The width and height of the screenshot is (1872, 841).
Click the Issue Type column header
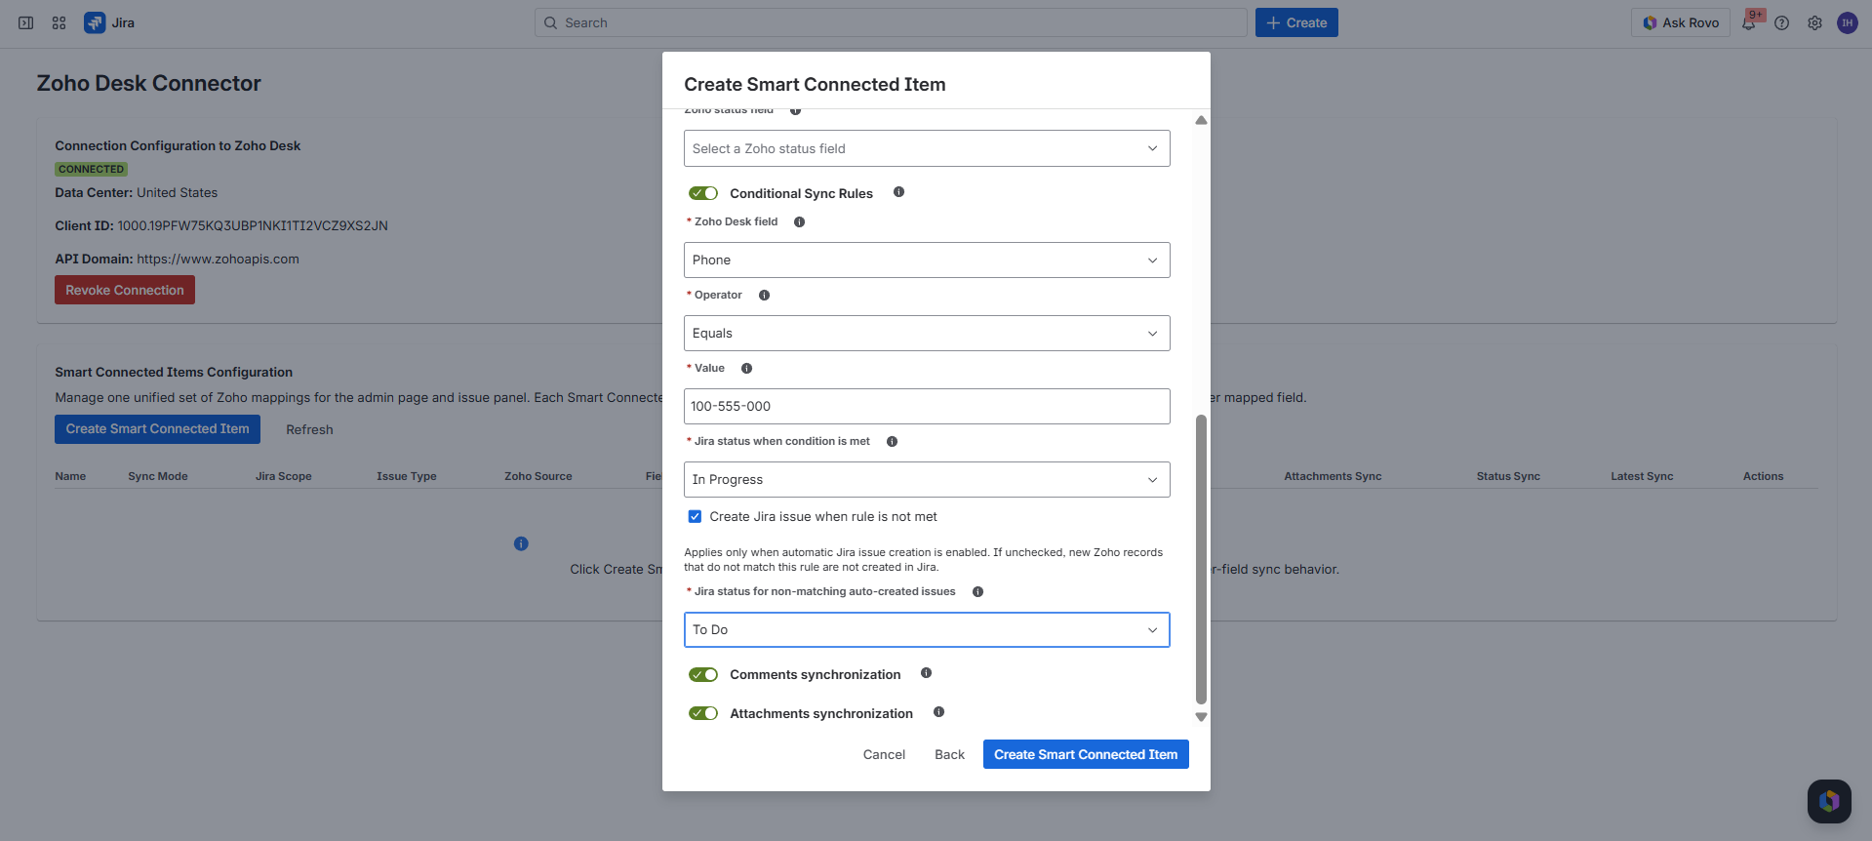pos(407,476)
